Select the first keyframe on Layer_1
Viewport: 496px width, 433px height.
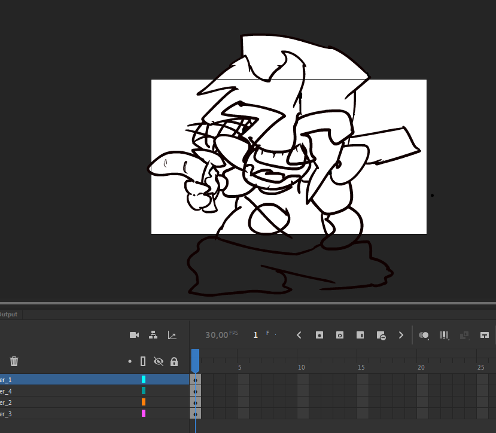coord(195,380)
